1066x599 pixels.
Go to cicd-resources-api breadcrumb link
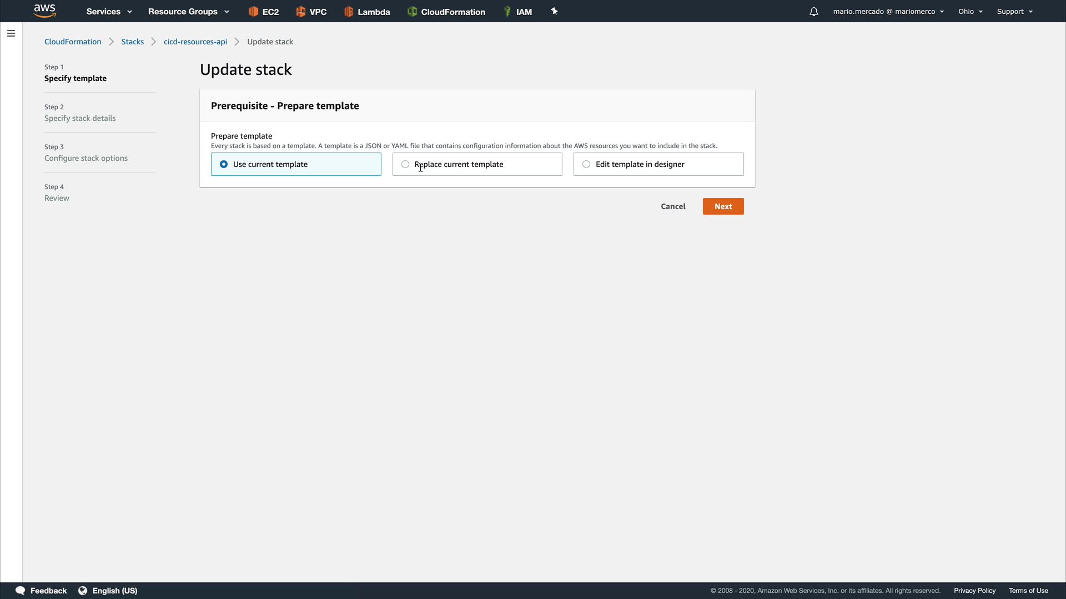[x=195, y=42]
